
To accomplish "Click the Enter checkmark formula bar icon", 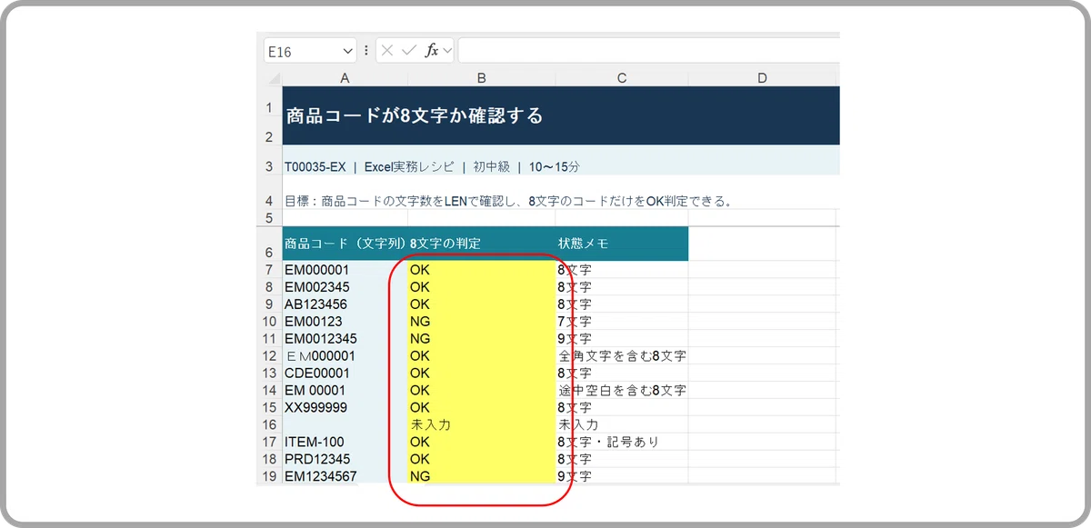I will point(409,51).
